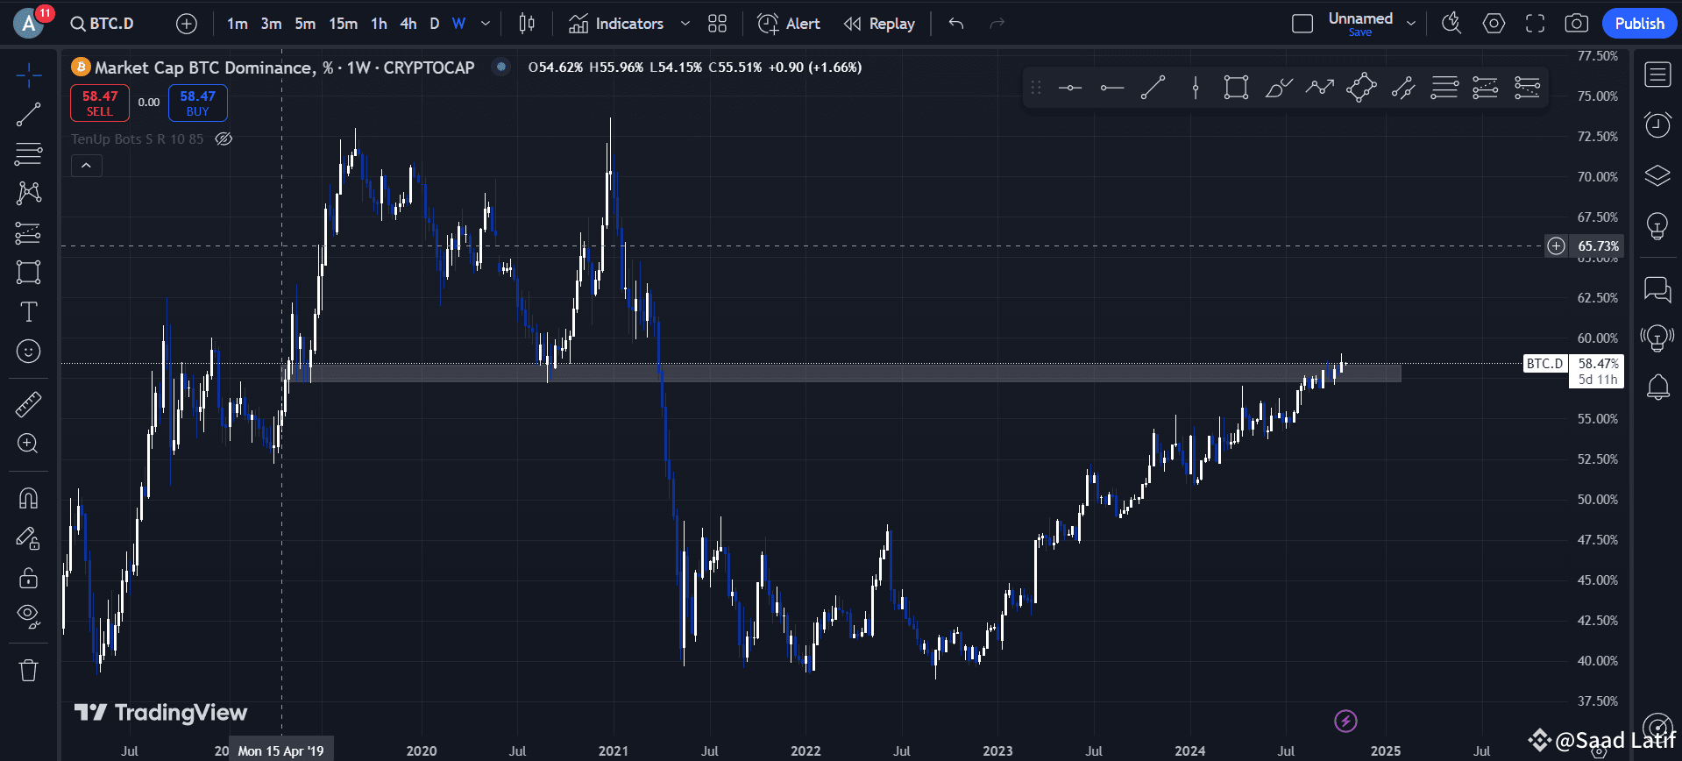Click the market status dot next to CRYPTOCAP
The image size is (1682, 761).
point(500,67)
